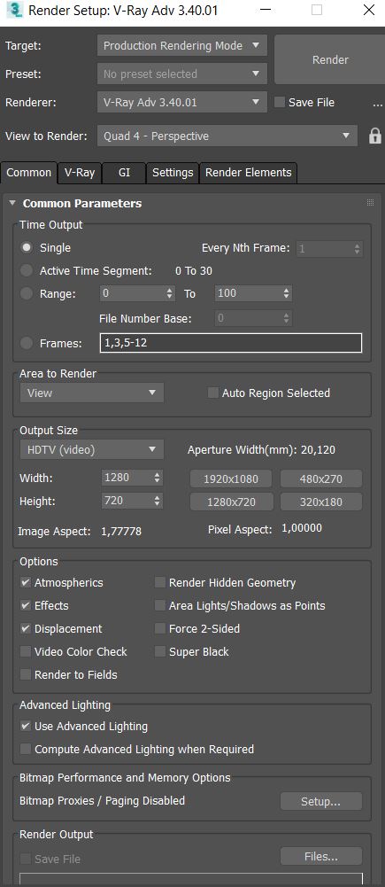The image size is (385, 887).
Task: Open the View to Render dropdown
Action: [x=227, y=136]
